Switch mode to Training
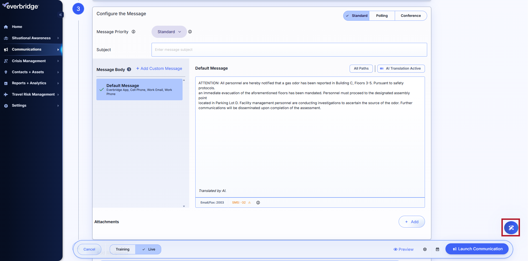 pos(122,249)
